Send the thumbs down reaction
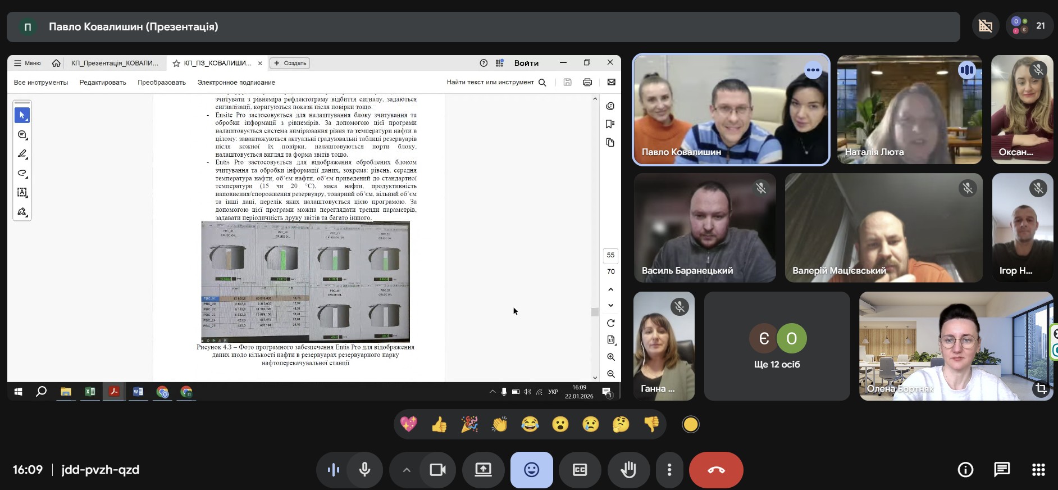Image resolution: width=1058 pixels, height=490 pixels. tap(651, 424)
